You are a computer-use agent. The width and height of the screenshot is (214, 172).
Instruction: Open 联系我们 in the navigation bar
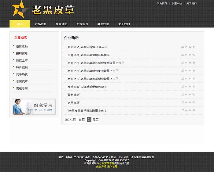tap(103, 24)
